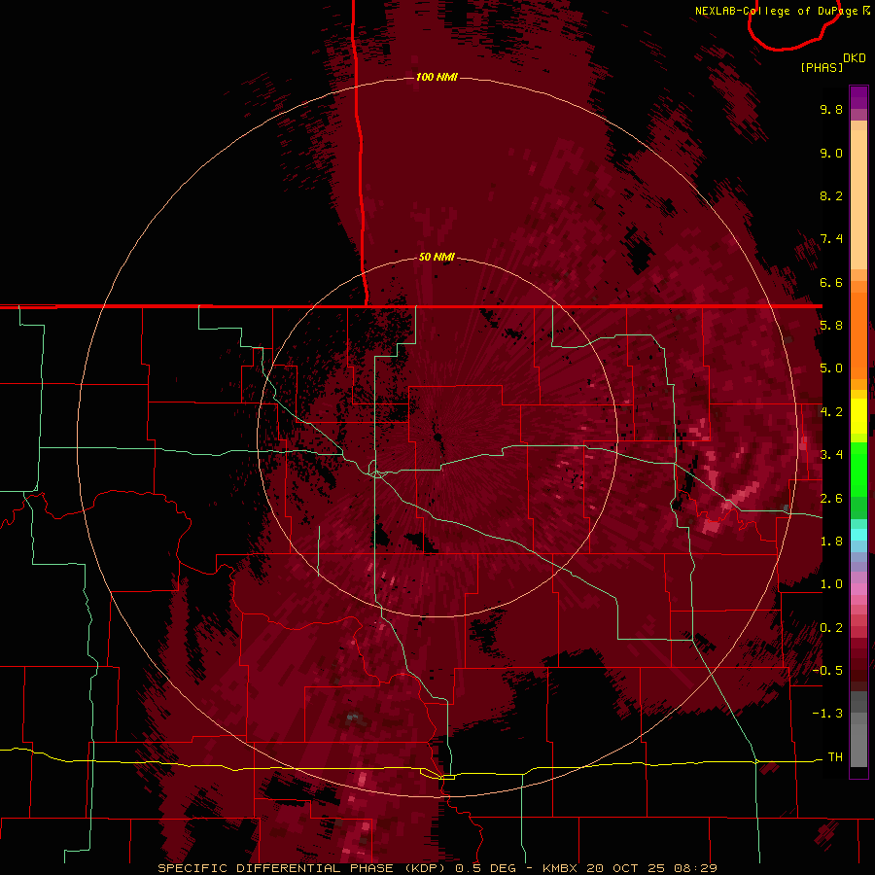Click the 1.0 scale label

[831, 584]
